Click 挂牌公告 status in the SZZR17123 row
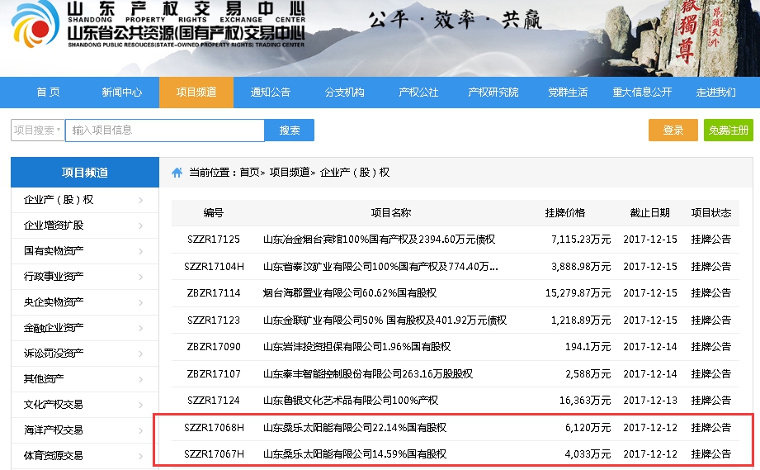Image resolution: width=760 pixels, height=470 pixels. click(x=711, y=320)
